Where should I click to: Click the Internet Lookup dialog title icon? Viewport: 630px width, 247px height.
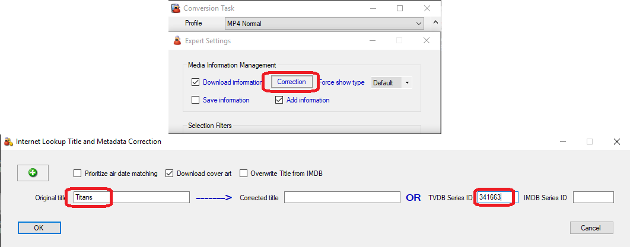click(x=8, y=142)
